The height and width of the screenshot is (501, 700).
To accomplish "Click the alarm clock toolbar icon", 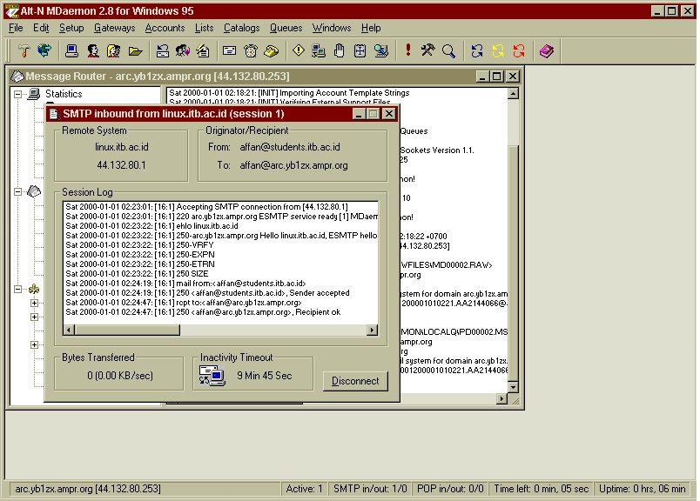I will pyautogui.click(x=252, y=51).
